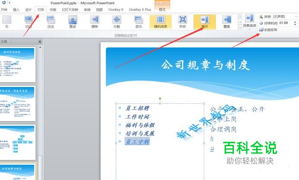Viewport: 299px width, 180px height.
Task: Open the 审阅 (Review) ribbon tab
Action: (x=87, y=10)
